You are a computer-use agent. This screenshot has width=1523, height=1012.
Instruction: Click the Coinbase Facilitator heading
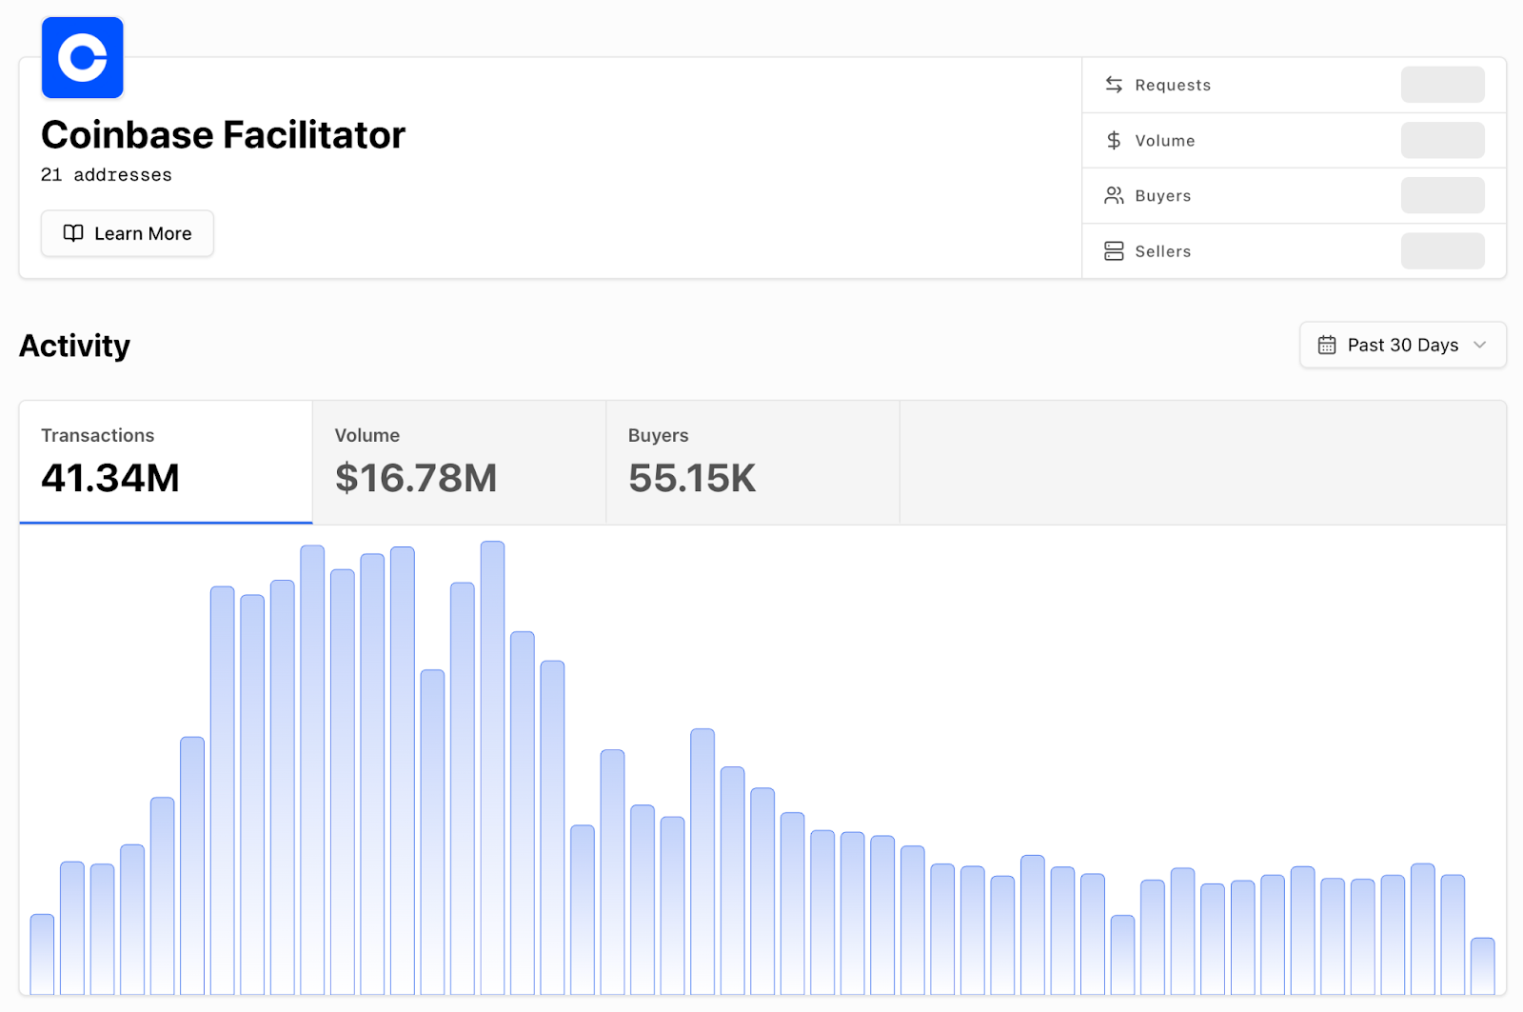tap(224, 135)
